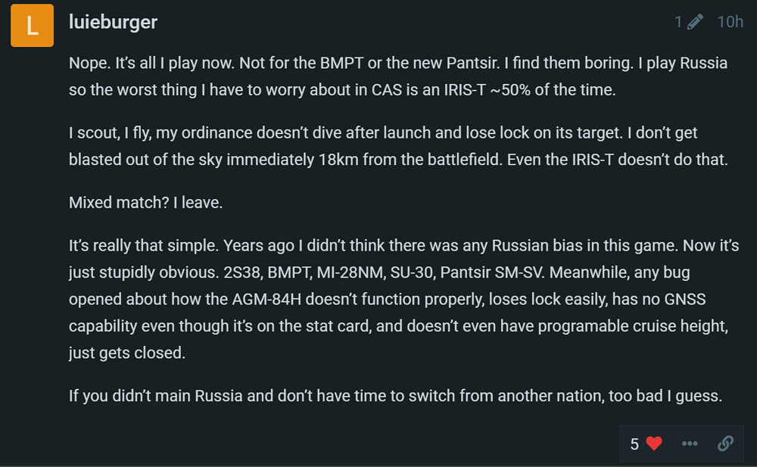
Task: Click the "just gets closed." line
Action: coord(126,353)
